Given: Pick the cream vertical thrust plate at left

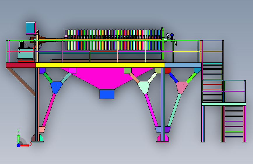Looking at the screenshot, I should coord(37,46).
